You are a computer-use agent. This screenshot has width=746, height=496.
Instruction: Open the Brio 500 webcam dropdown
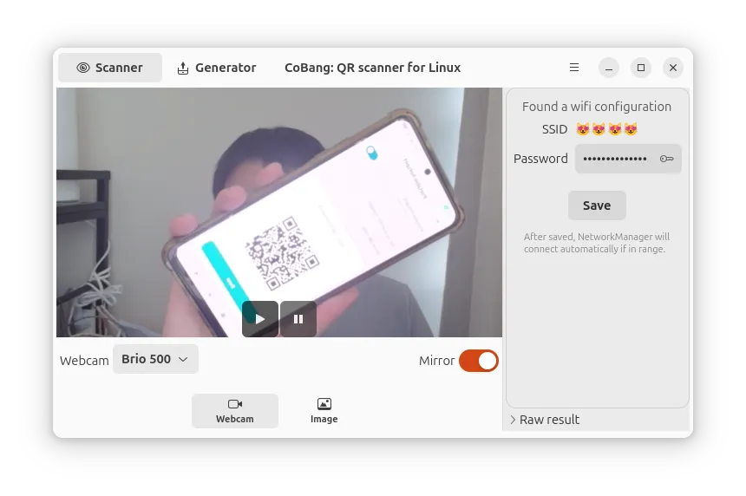coord(155,359)
